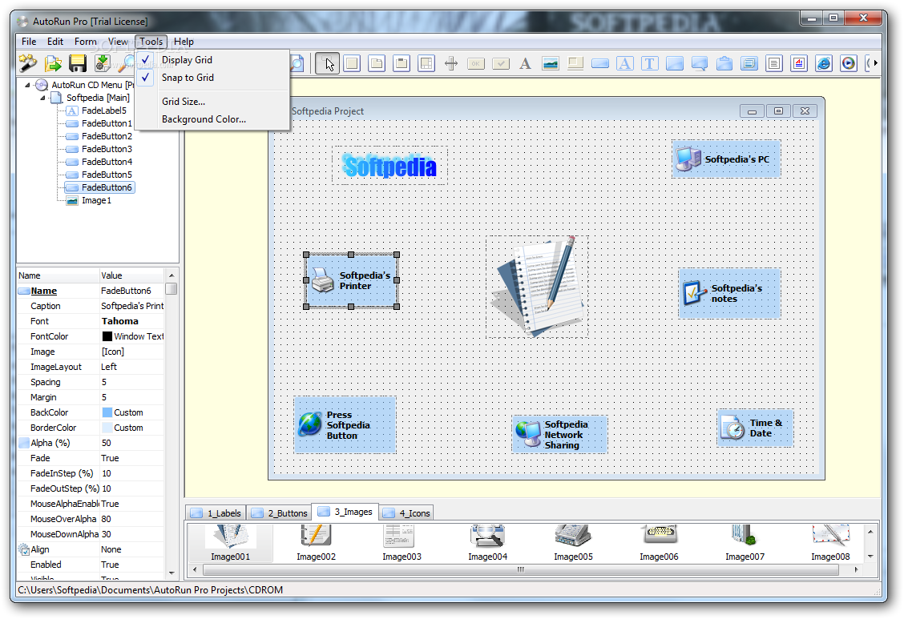Switch to the 1_Labels tab
Viewport: 904px width, 619px height.
pos(216,513)
